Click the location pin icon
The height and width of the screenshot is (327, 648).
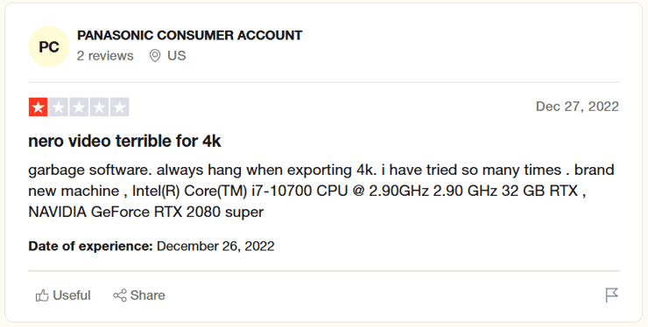coord(155,56)
